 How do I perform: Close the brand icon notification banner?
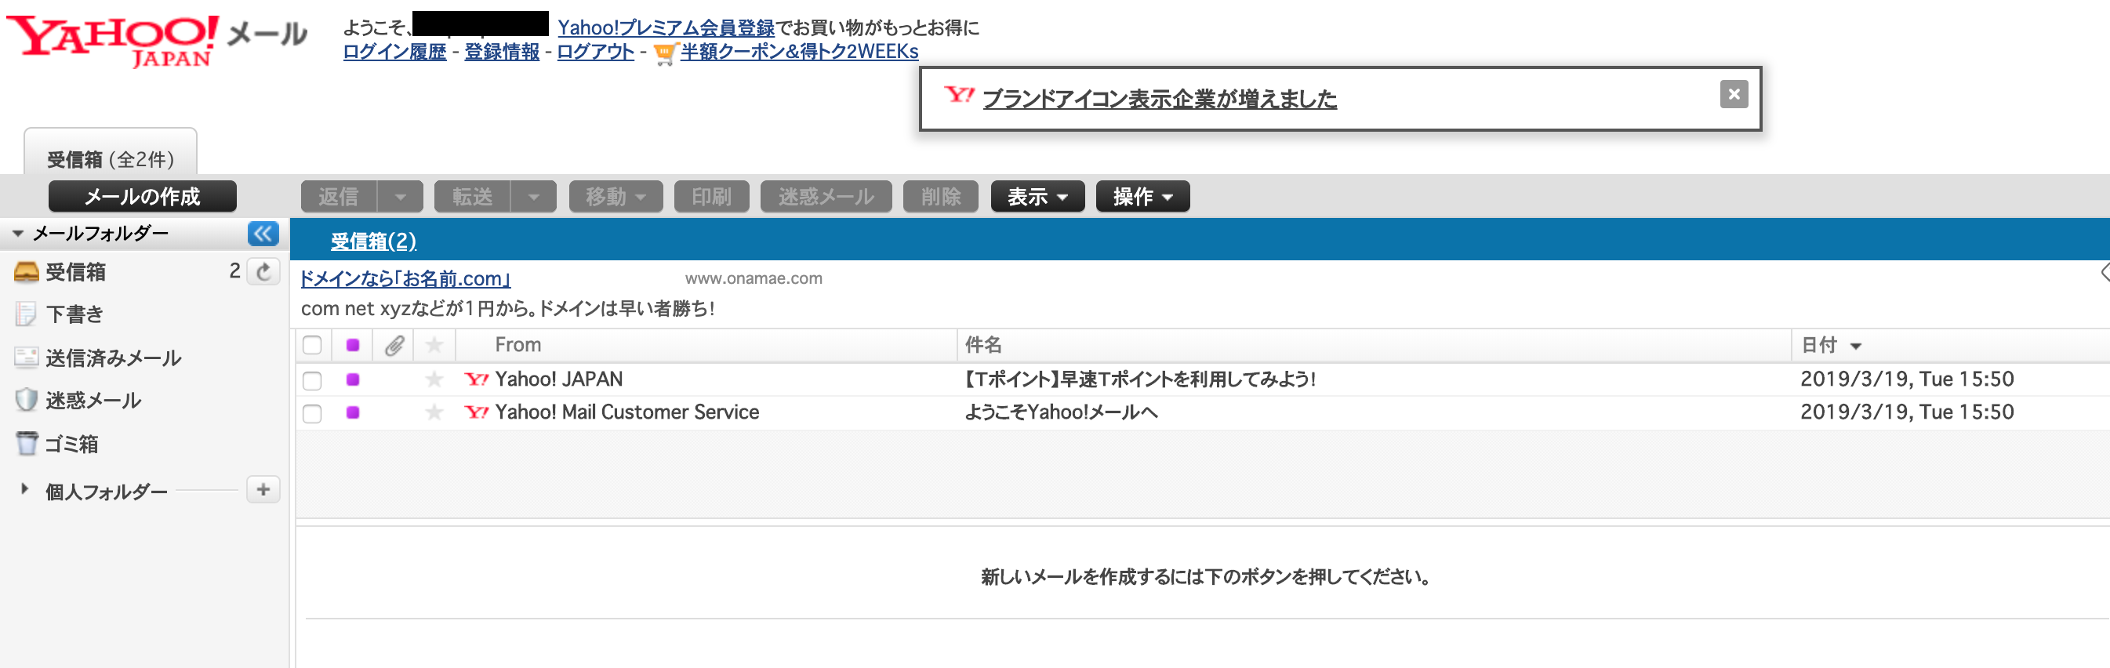(x=1733, y=94)
